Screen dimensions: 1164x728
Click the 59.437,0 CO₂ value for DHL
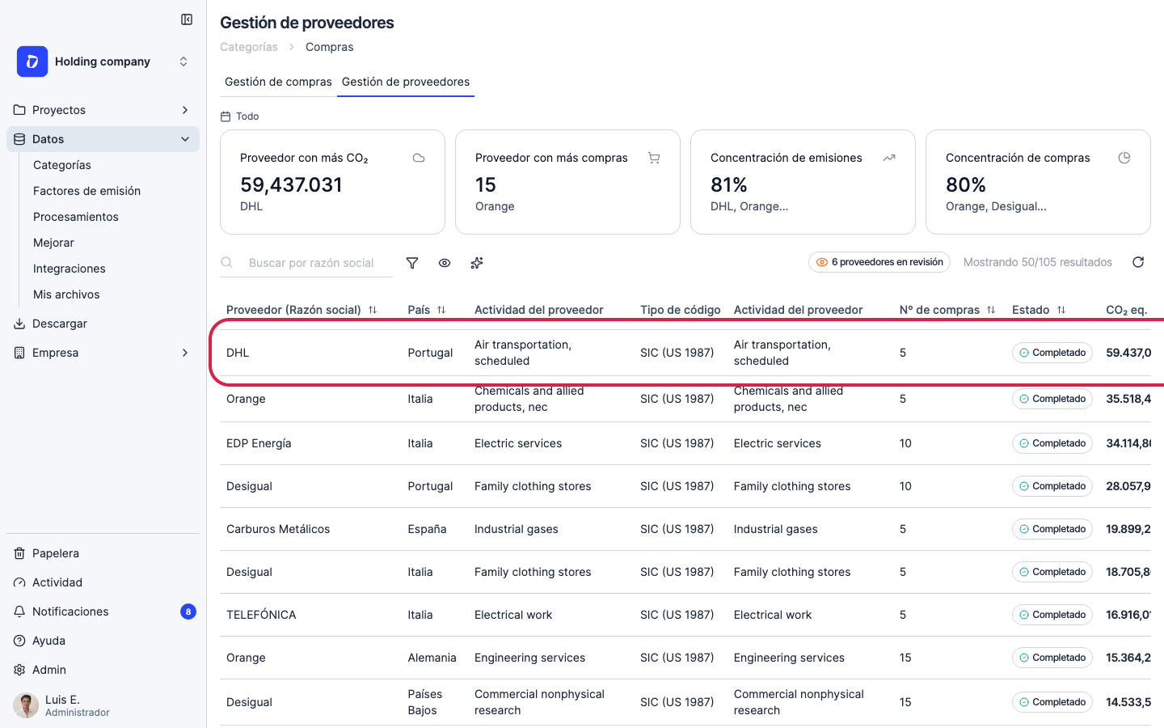point(1128,353)
